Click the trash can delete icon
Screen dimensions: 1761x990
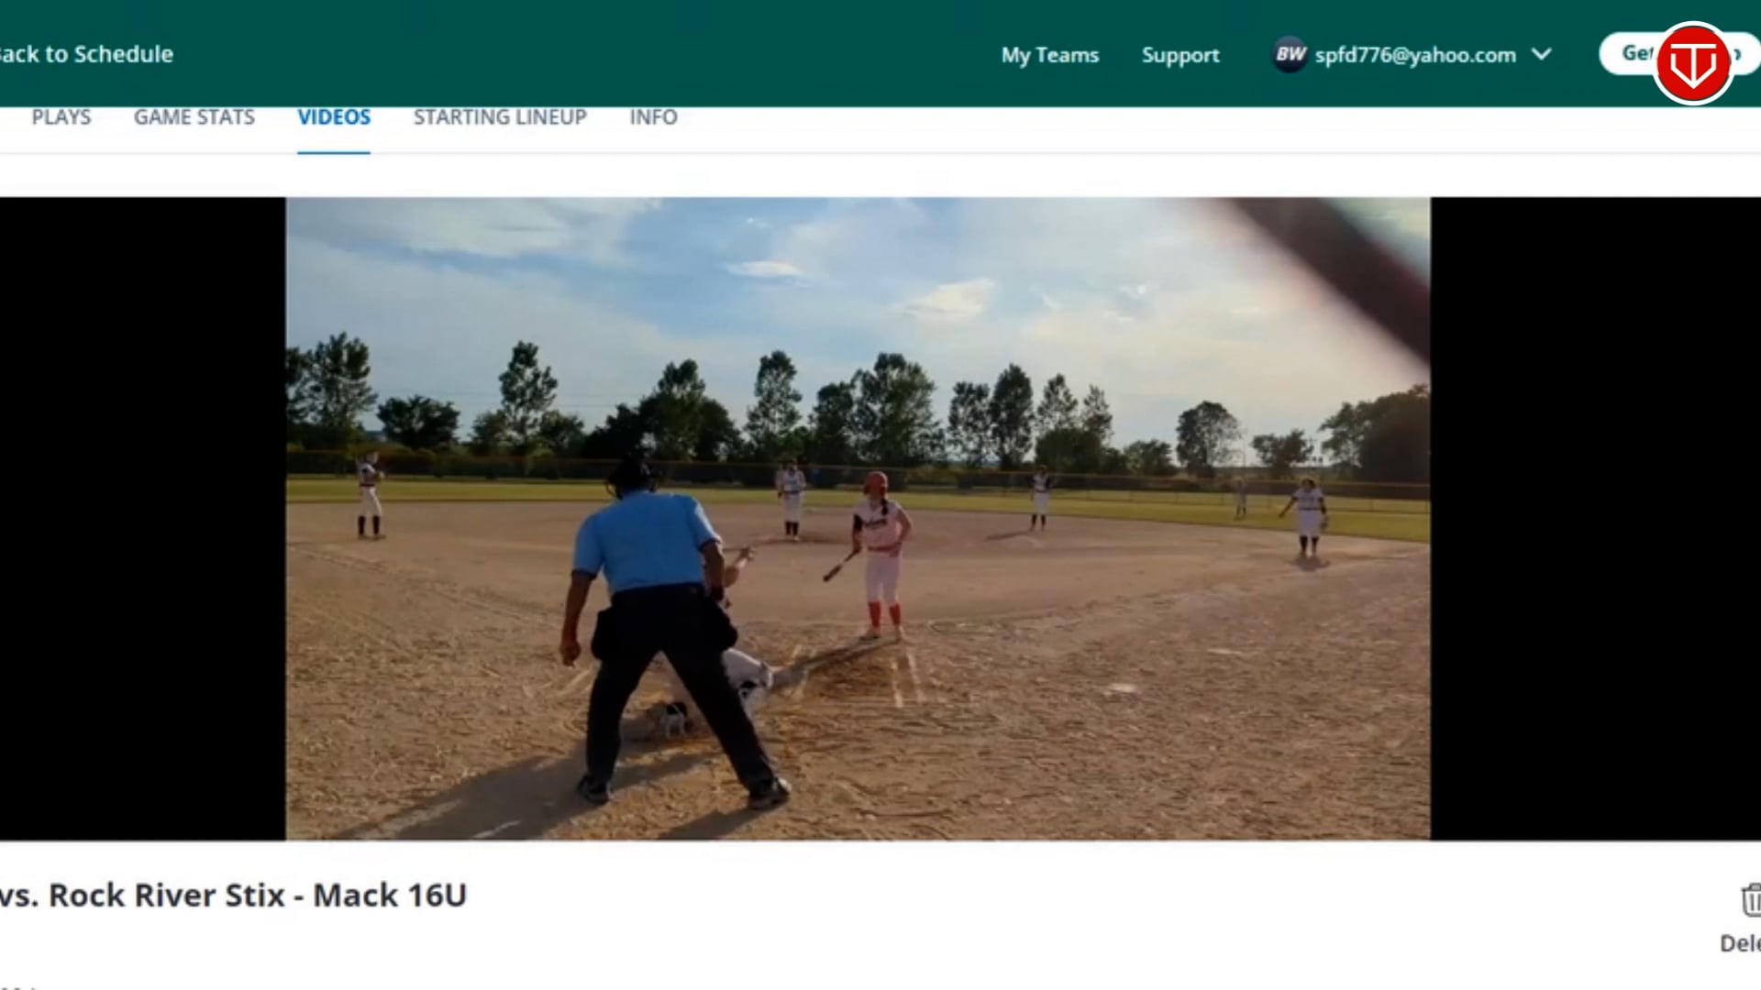[1750, 900]
